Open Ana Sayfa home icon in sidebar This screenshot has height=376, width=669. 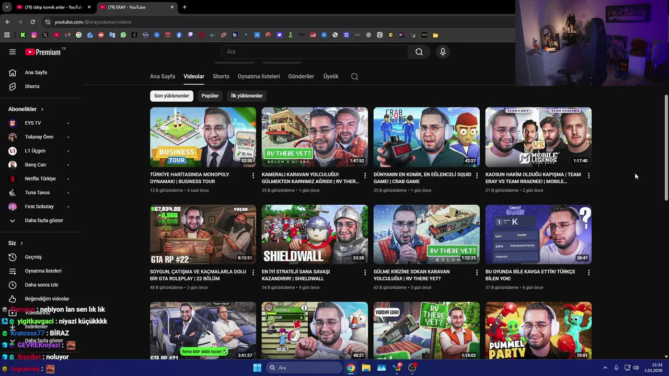click(13, 73)
